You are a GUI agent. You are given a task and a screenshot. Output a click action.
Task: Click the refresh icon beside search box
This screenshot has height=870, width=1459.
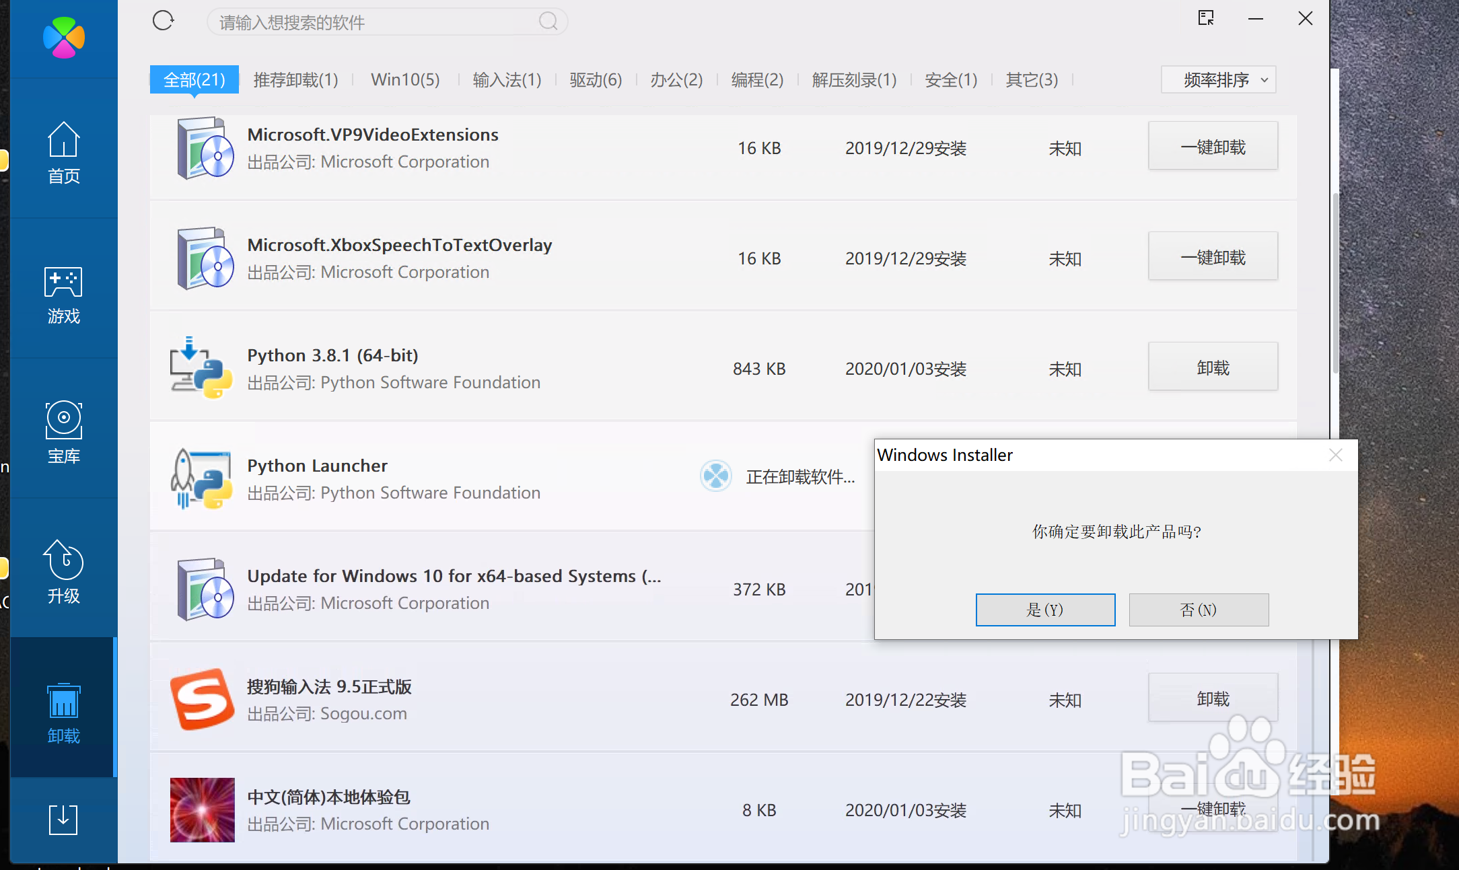tap(163, 21)
